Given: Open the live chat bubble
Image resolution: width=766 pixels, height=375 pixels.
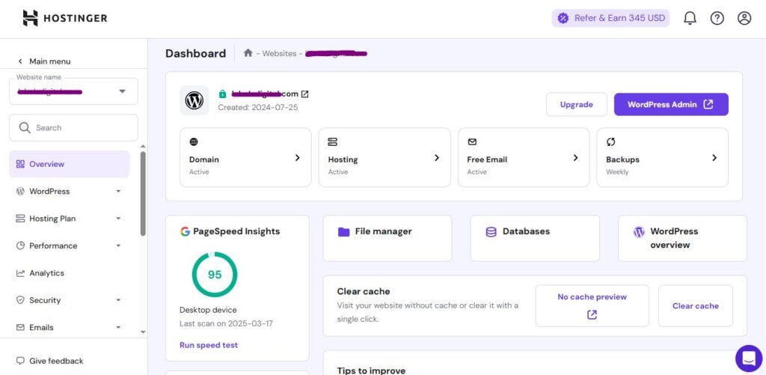Looking at the screenshot, I should (749, 359).
